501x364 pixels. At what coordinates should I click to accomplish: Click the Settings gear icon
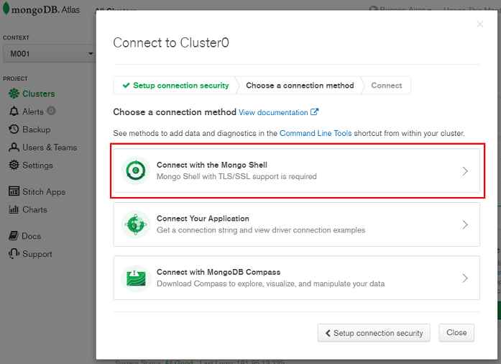pos(14,165)
